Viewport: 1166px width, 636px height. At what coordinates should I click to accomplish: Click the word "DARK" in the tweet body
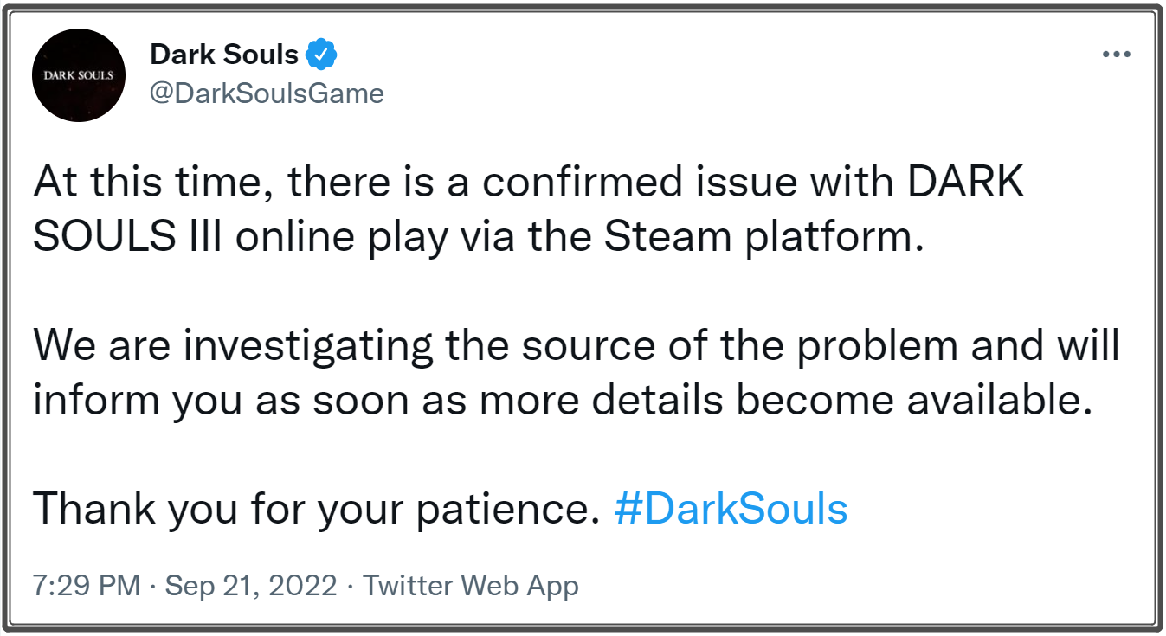962,183
